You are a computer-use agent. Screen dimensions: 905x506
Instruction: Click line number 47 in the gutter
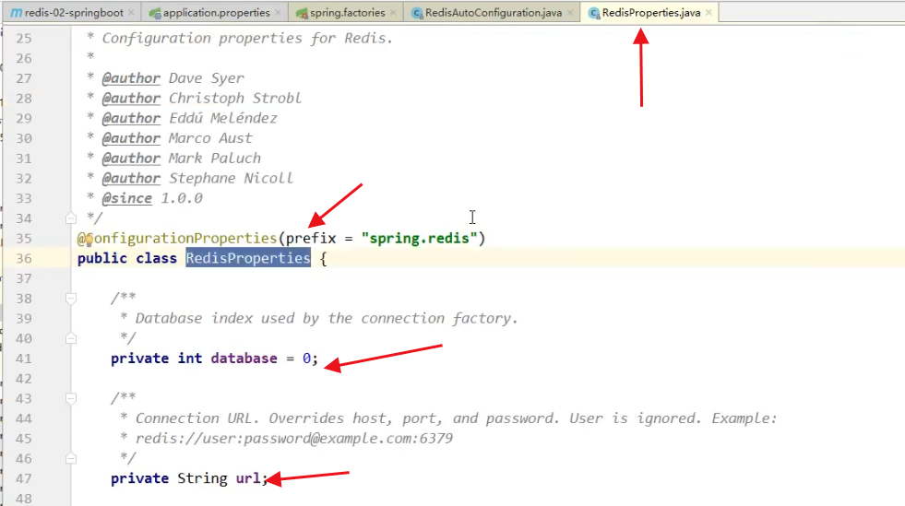click(24, 478)
